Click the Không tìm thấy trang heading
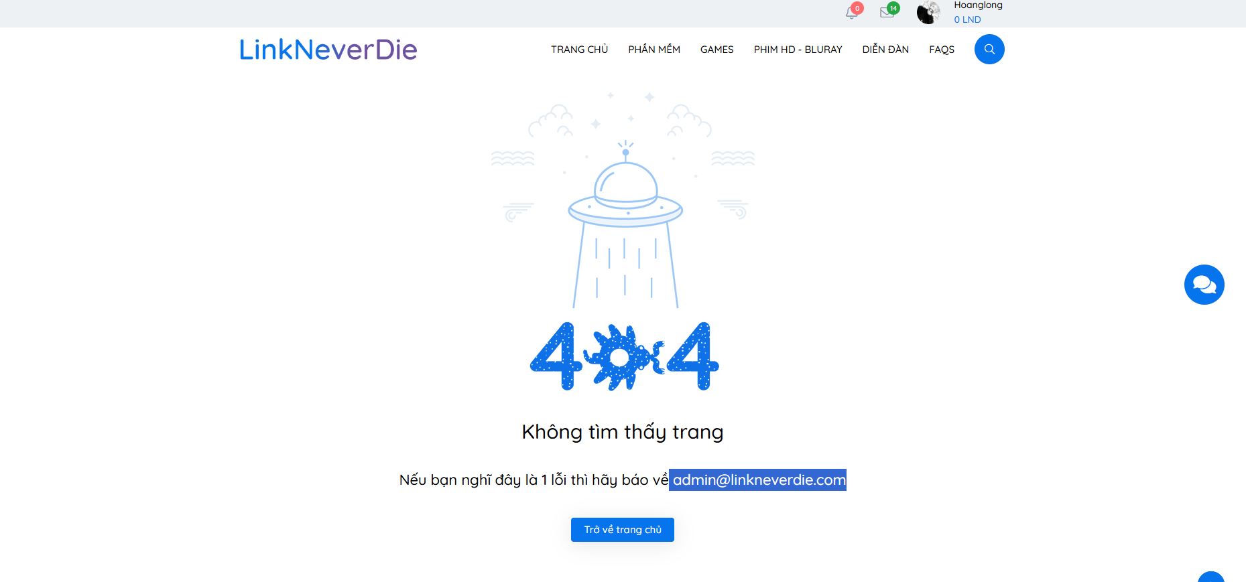Image resolution: width=1246 pixels, height=582 pixels. [x=623, y=432]
